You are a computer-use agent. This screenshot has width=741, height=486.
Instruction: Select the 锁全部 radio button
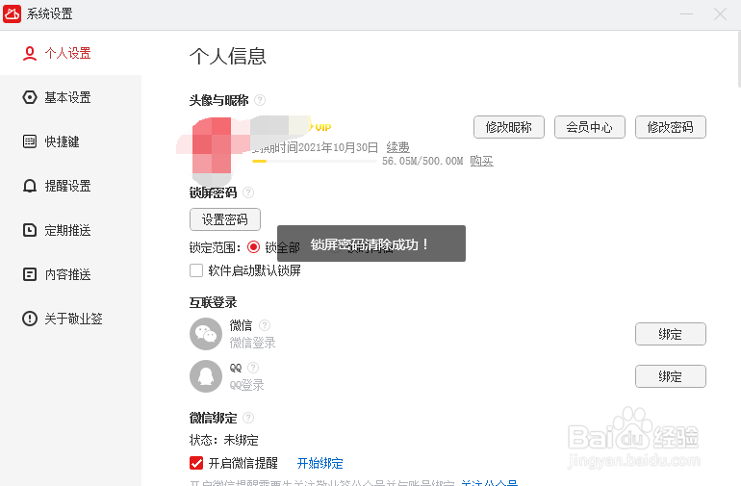pos(254,247)
